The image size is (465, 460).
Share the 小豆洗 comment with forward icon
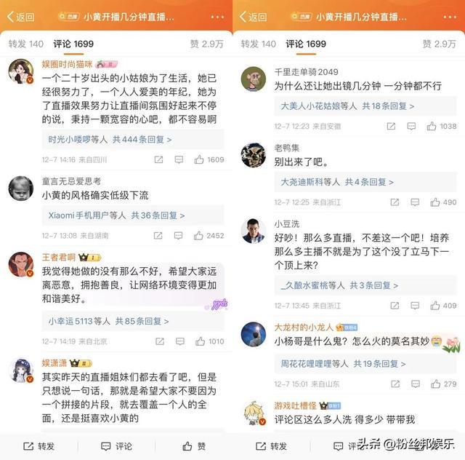395,306
